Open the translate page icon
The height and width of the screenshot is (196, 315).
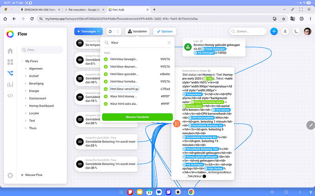(293, 19)
